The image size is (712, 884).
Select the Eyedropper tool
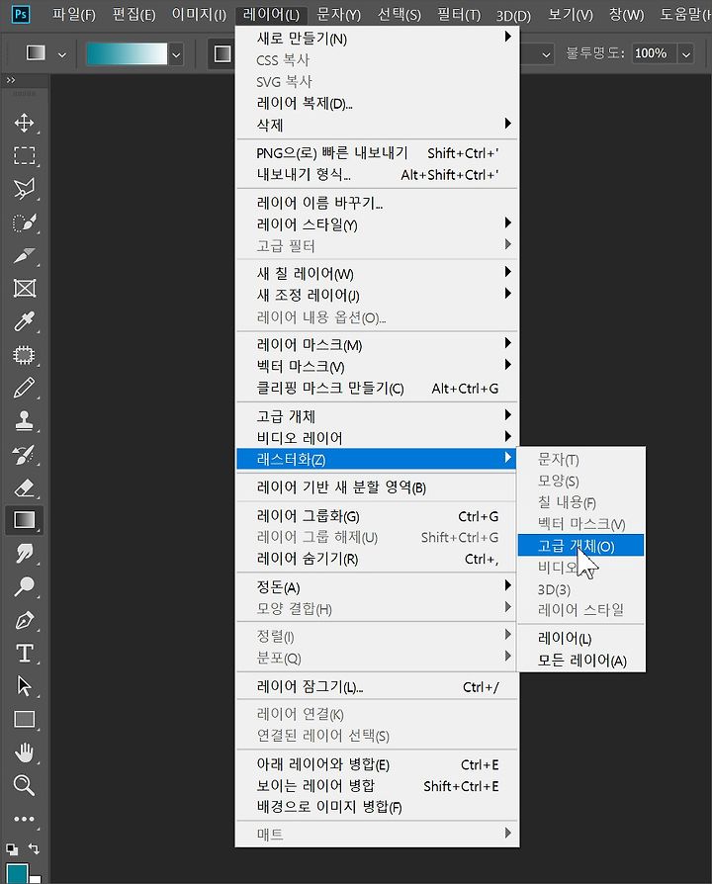(24, 321)
